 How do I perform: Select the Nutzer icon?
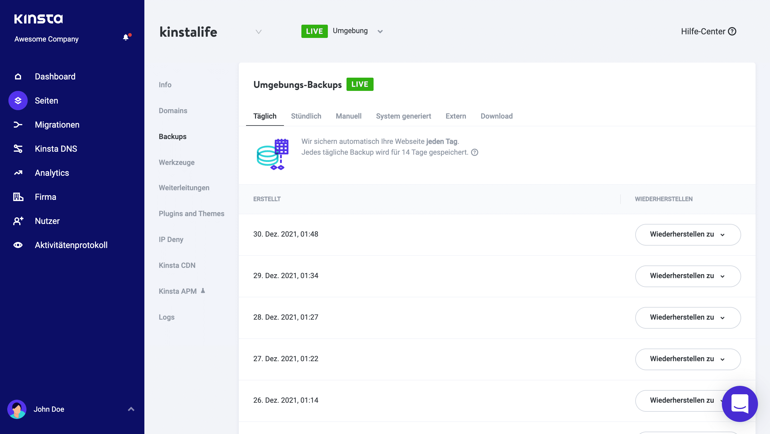18,221
